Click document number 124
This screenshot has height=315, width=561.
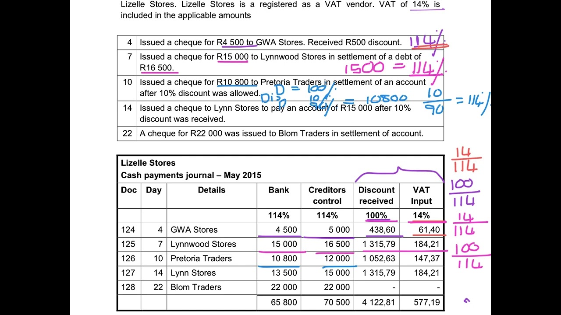tap(128, 230)
